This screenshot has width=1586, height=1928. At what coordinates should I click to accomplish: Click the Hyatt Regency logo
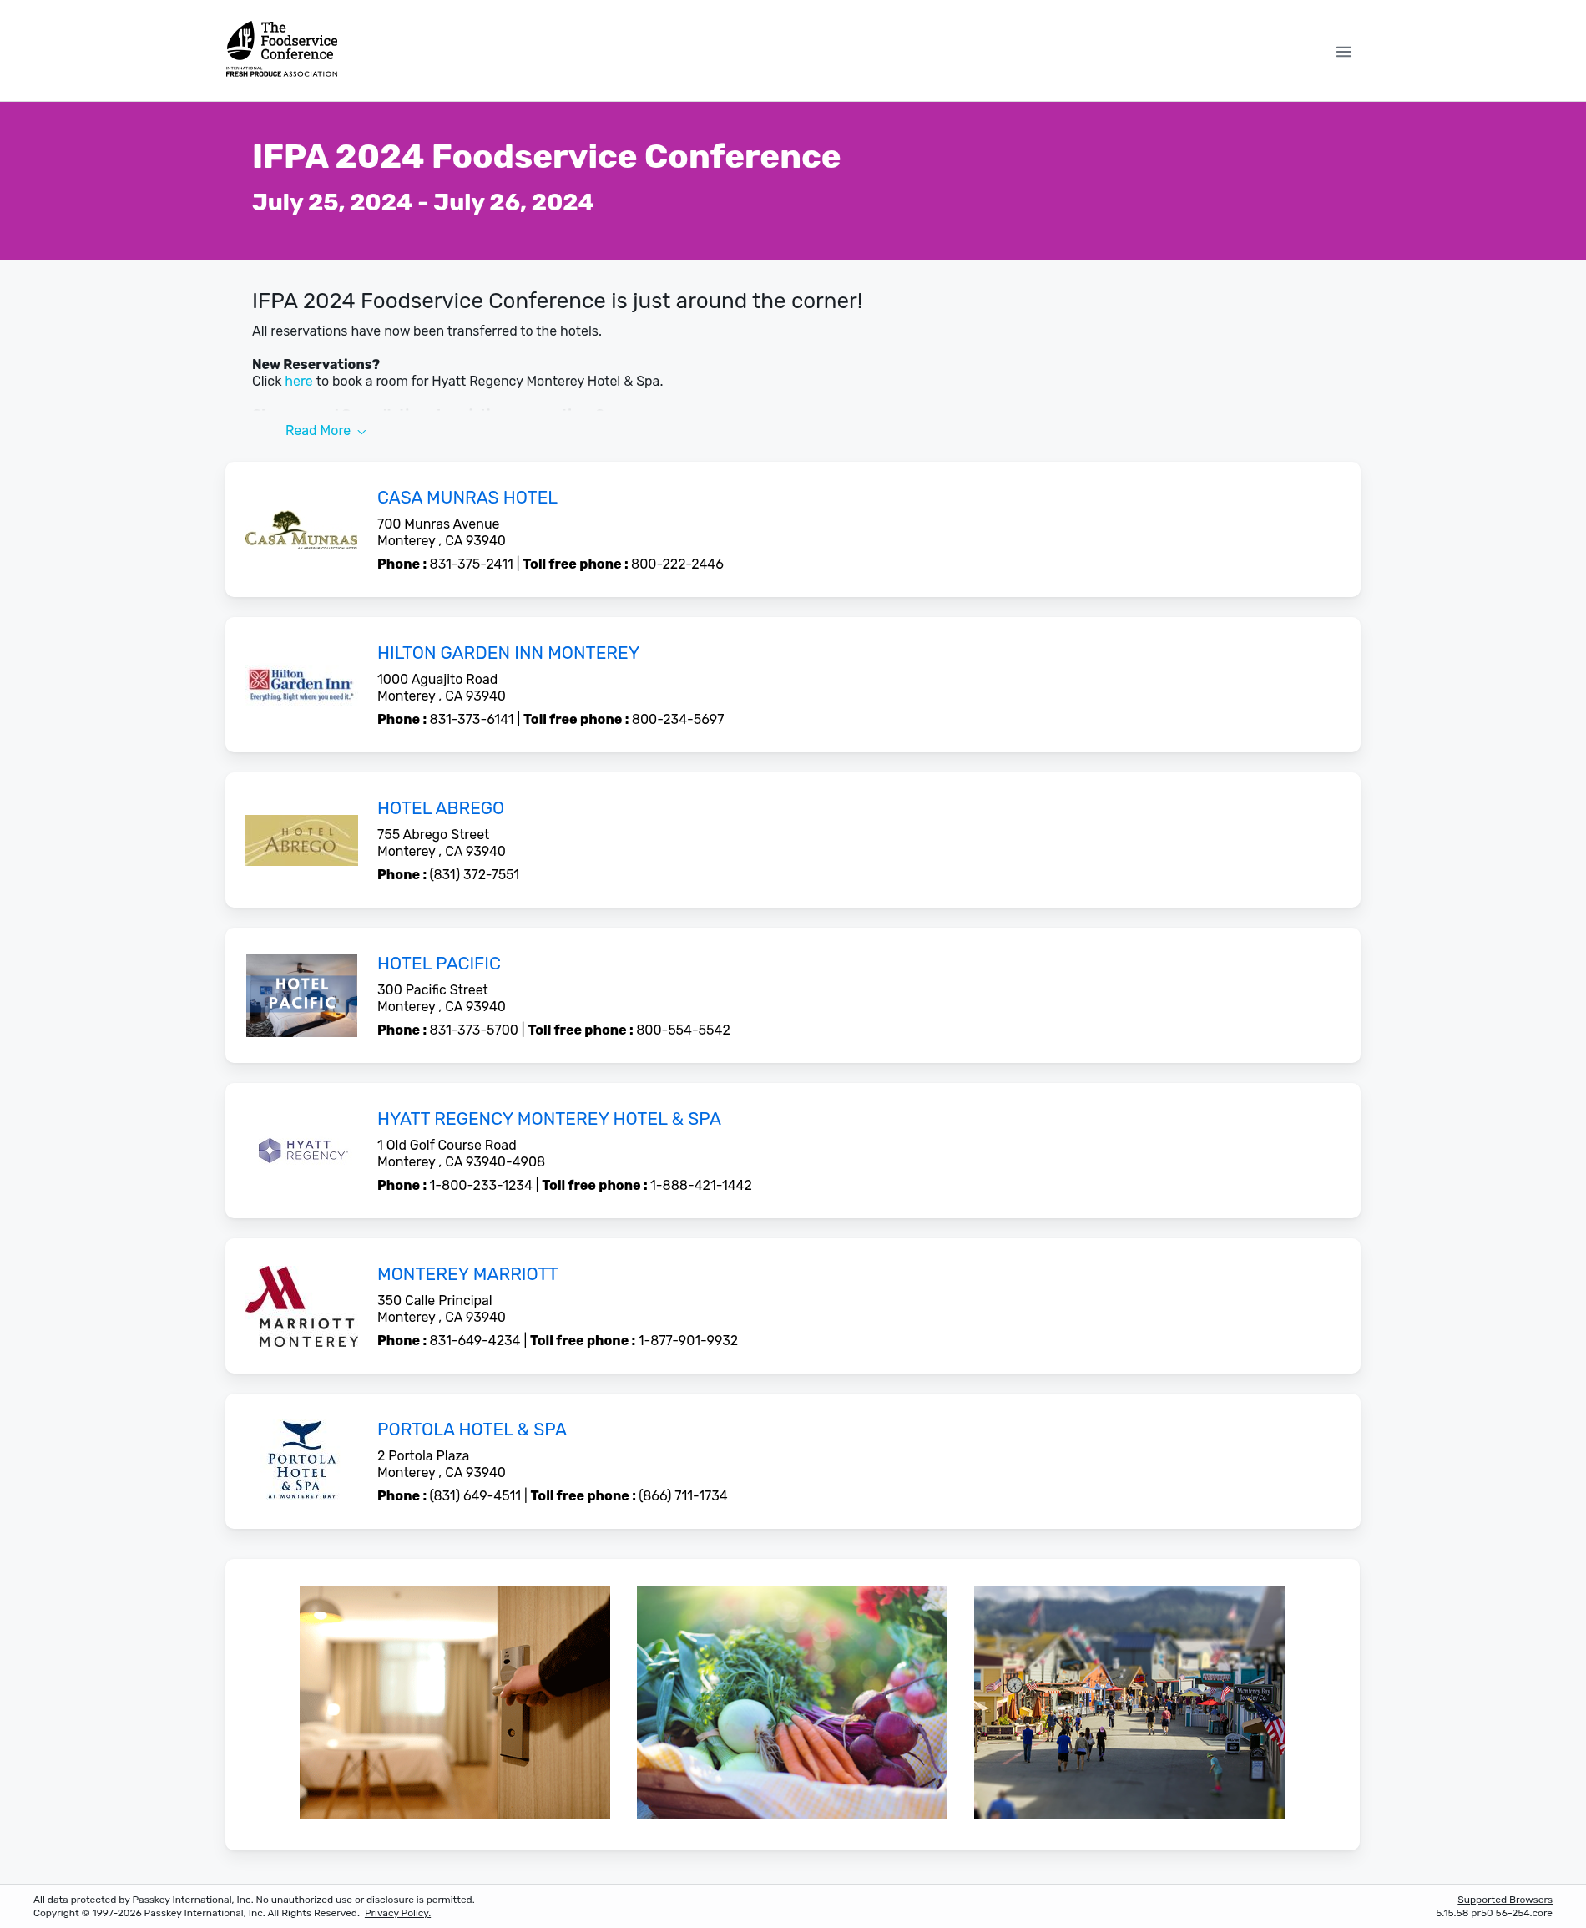pyautogui.click(x=301, y=1151)
